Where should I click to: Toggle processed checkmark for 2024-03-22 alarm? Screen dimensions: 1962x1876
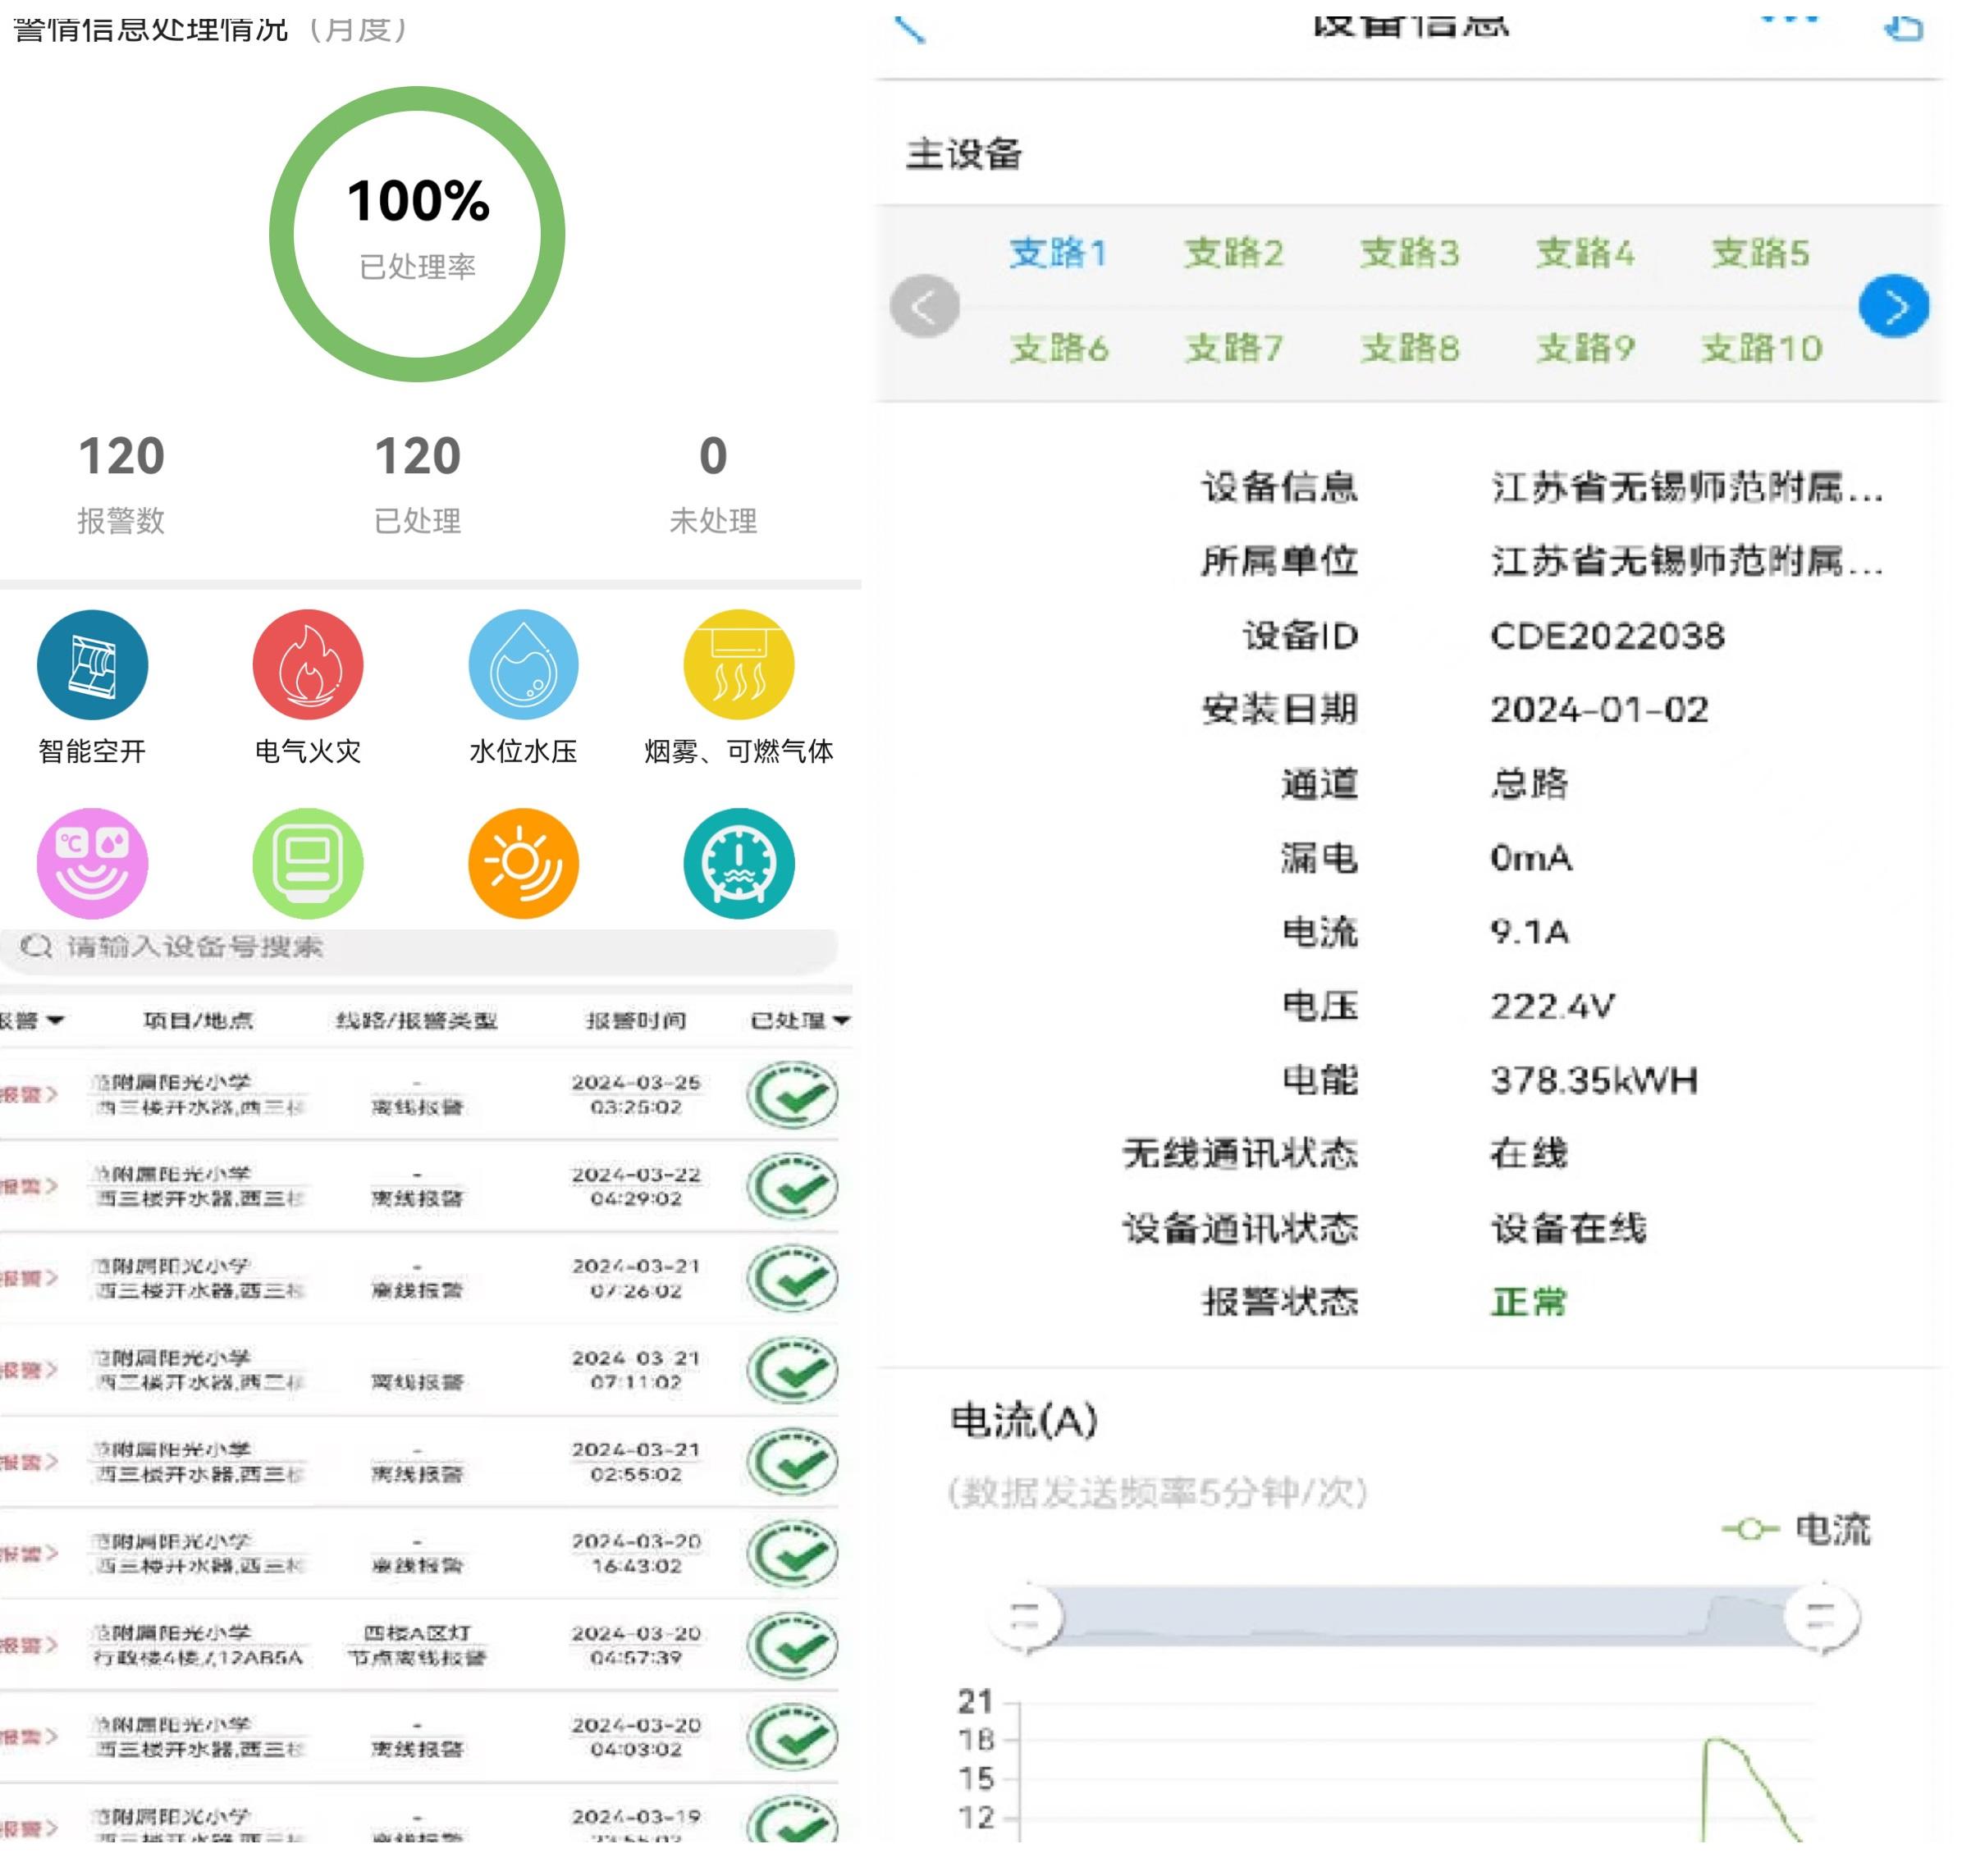pyautogui.click(x=793, y=1187)
